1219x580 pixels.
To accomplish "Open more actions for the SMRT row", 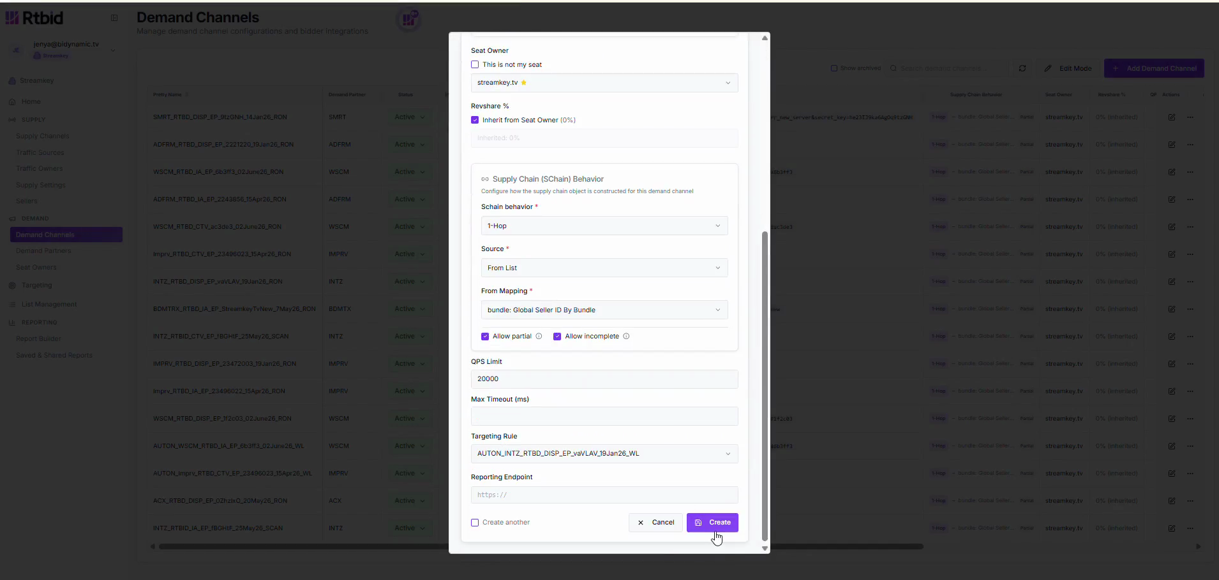I will (x=1190, y=117).
